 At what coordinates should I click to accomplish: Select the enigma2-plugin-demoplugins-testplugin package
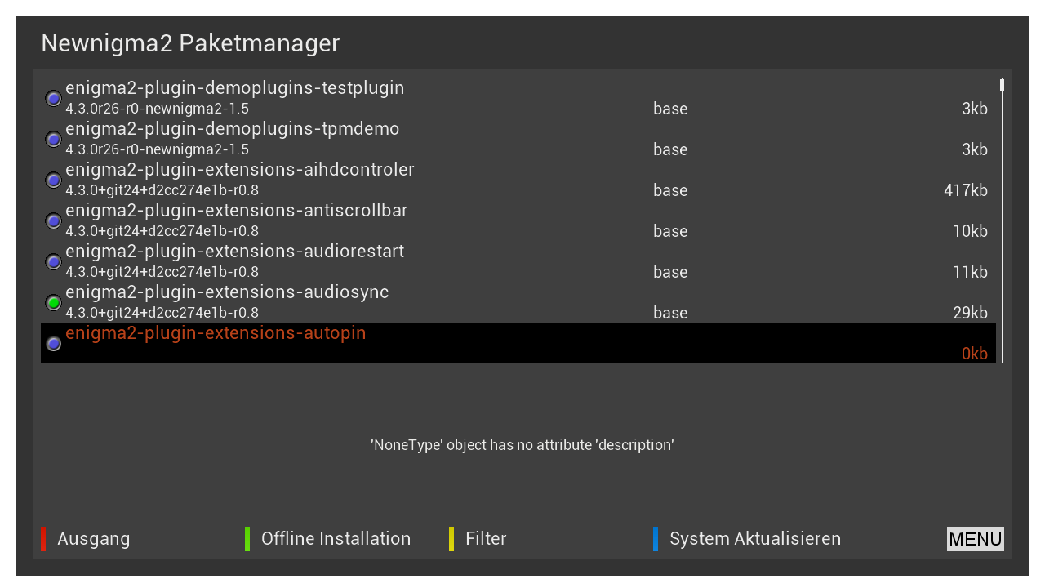pos(235,88)
